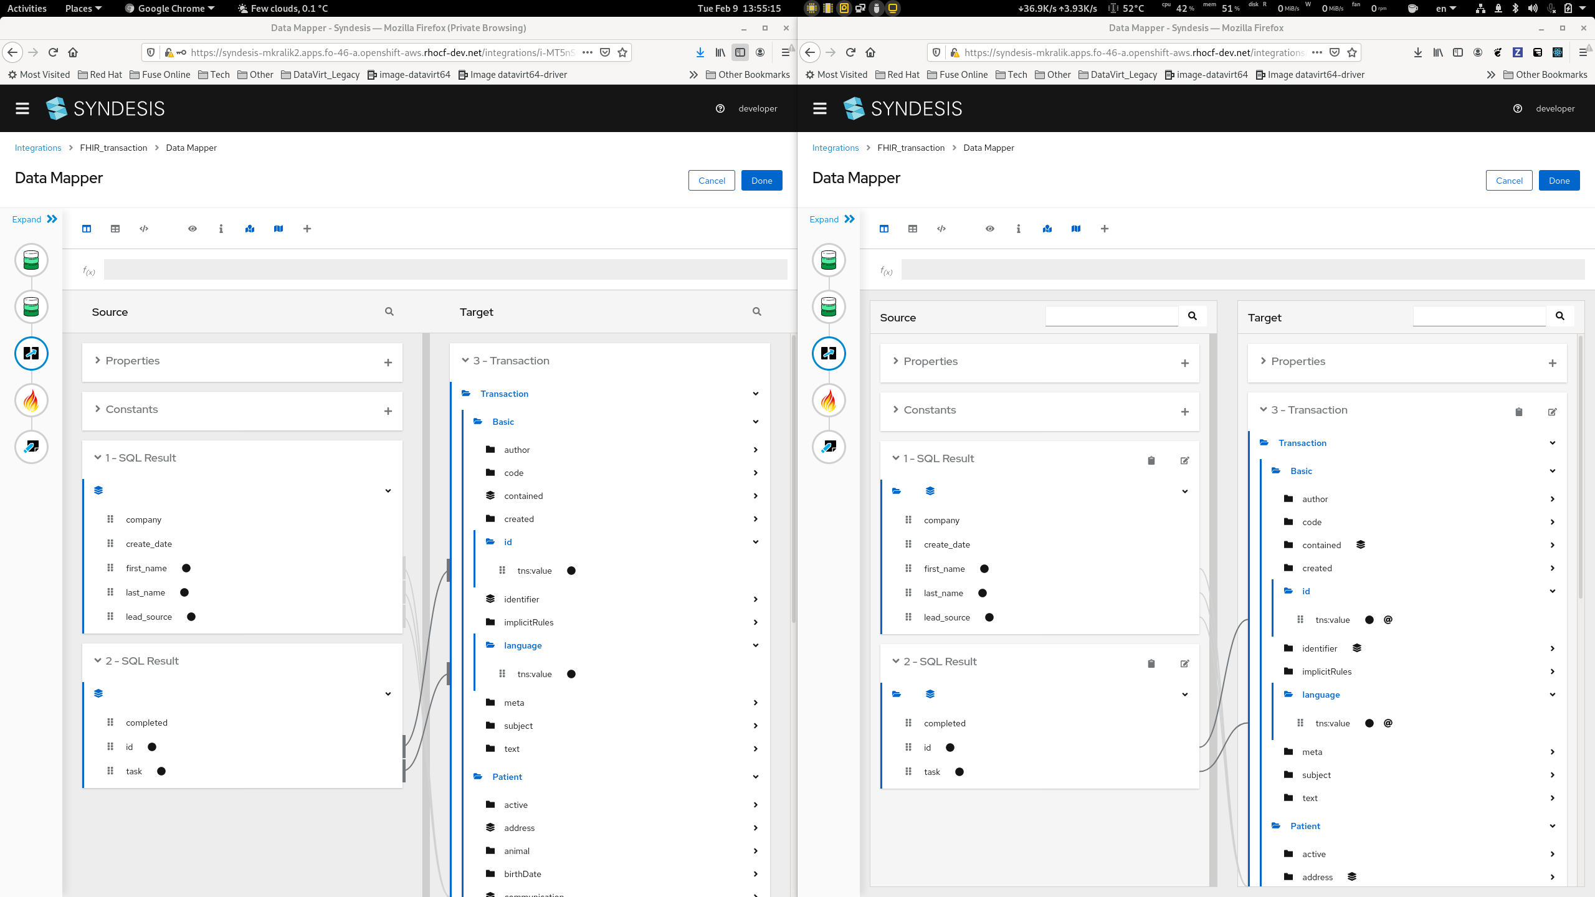Viewport: 1595px width, 897px height.
Task: Click the Integrations breadcrumb link in right window
Action: click(x=835, y=148)
